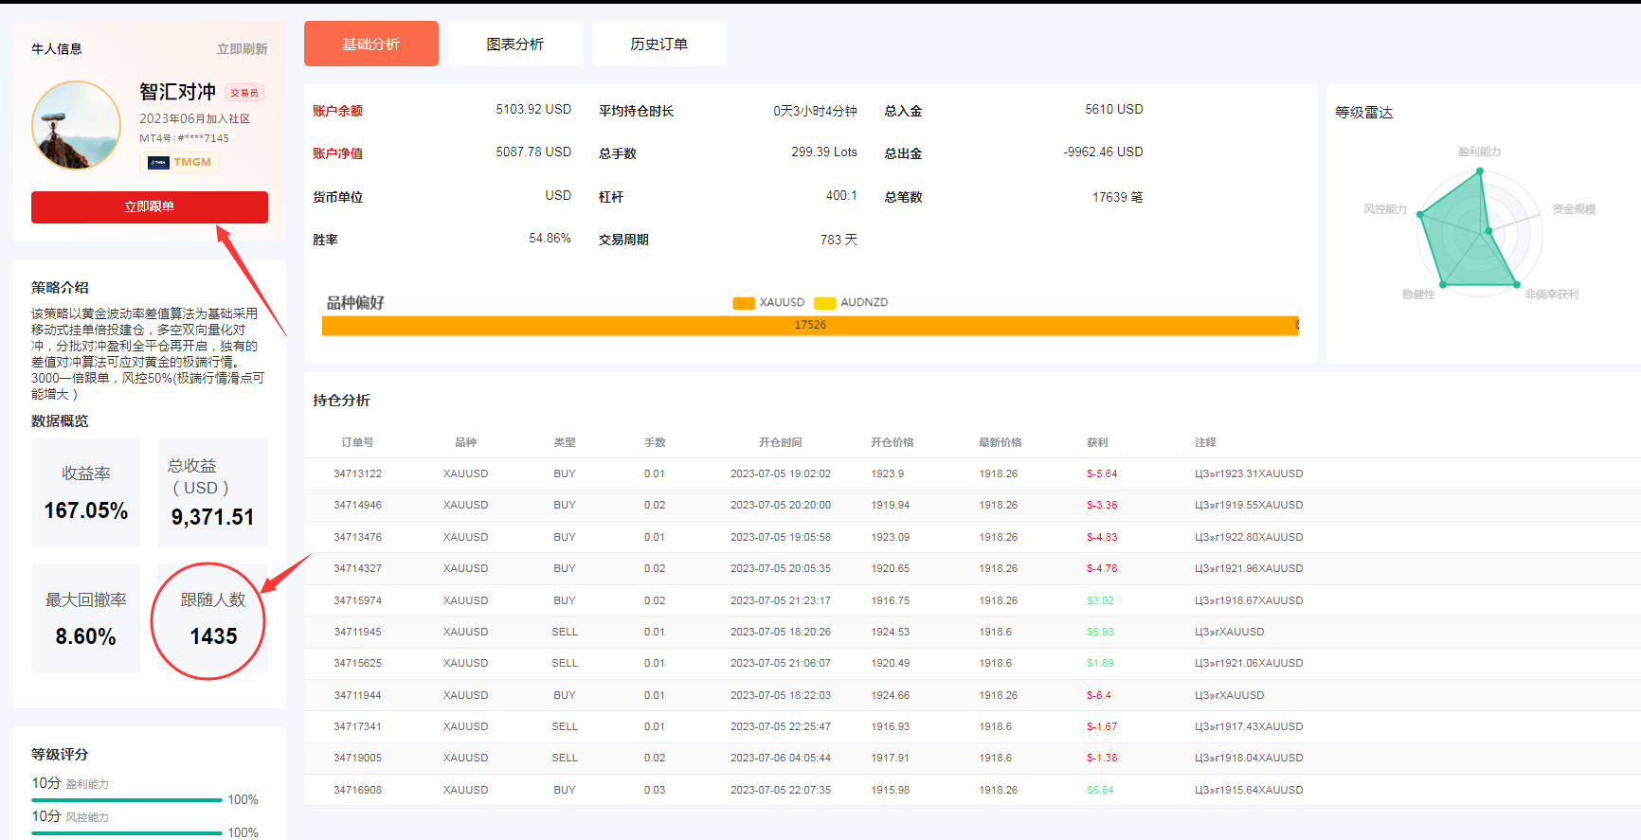Click the trader name 智汇对冲
Screen dimensions: 1641x840
click(178, 92)
